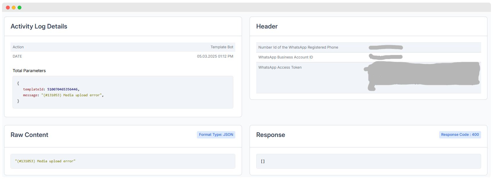The height and width of the screenshot is (180, 493).
Task: Click the Number Id of the WhatsApp Registered Phone label
Action: click(298, 47)
